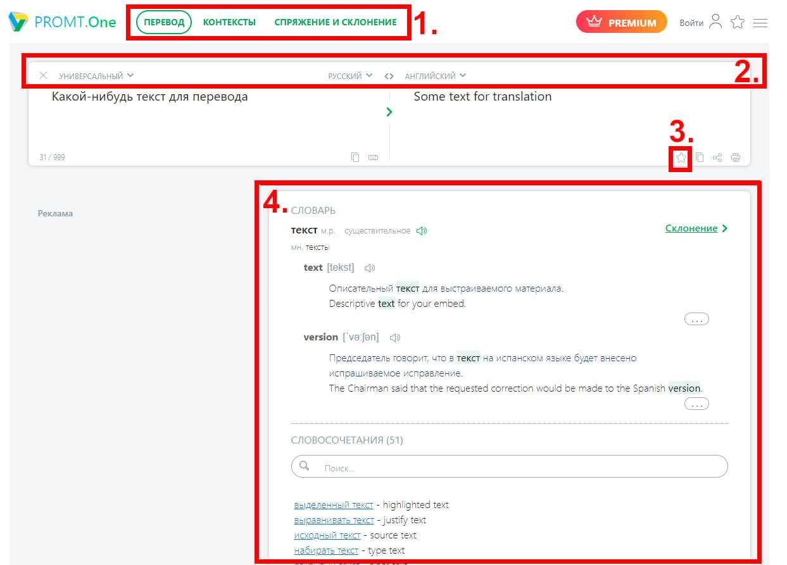The height and width of the screenshot is (565, 787).
Task: Print the translation
Action: point(735,158)
